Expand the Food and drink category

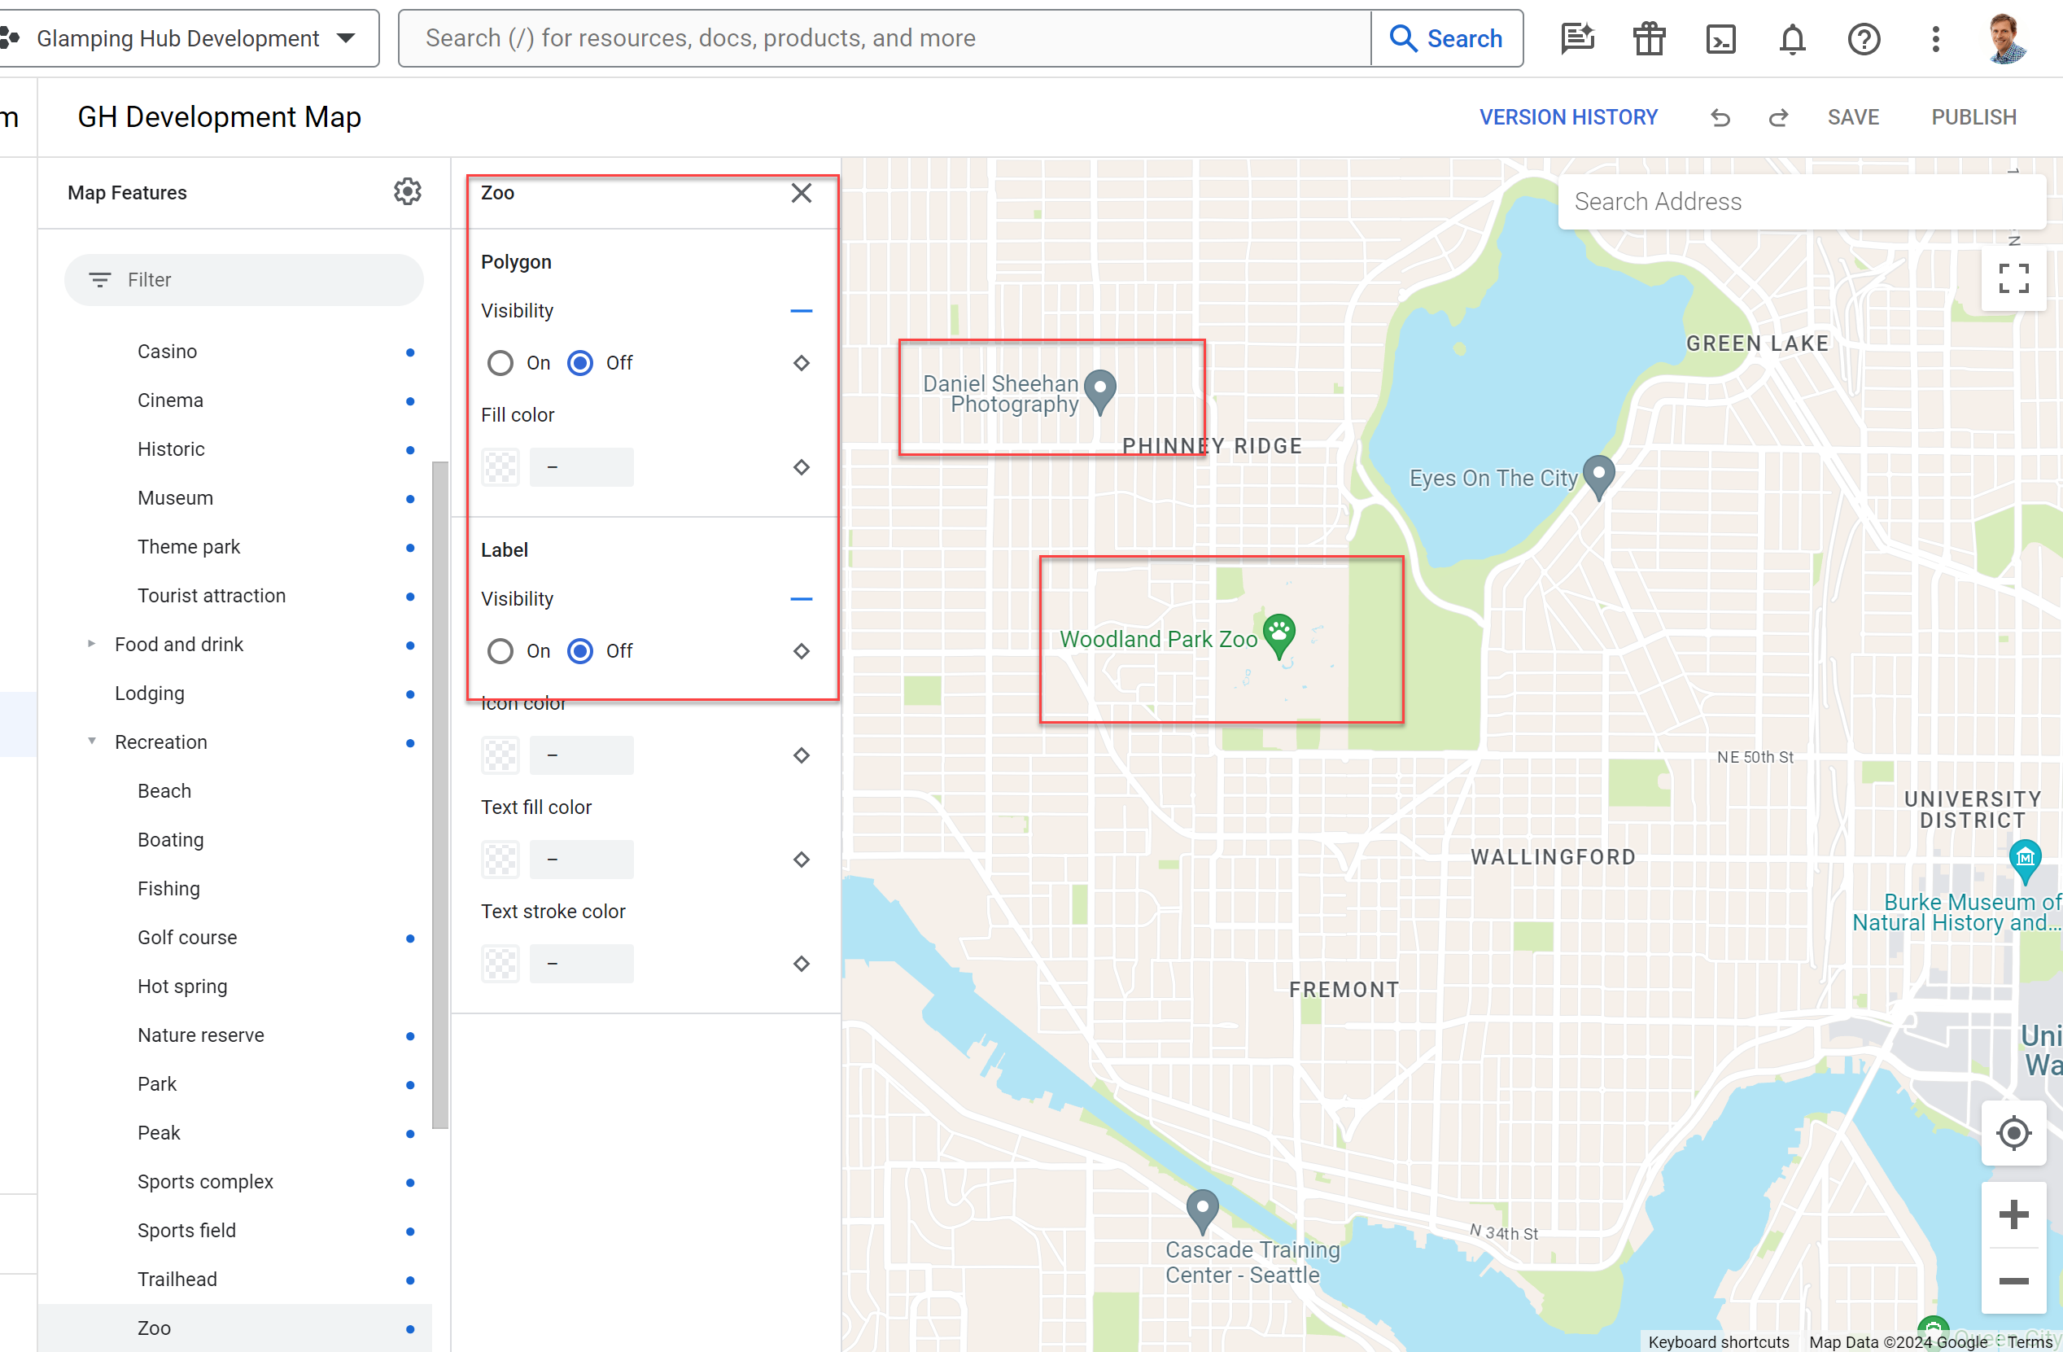click(91, 645)
